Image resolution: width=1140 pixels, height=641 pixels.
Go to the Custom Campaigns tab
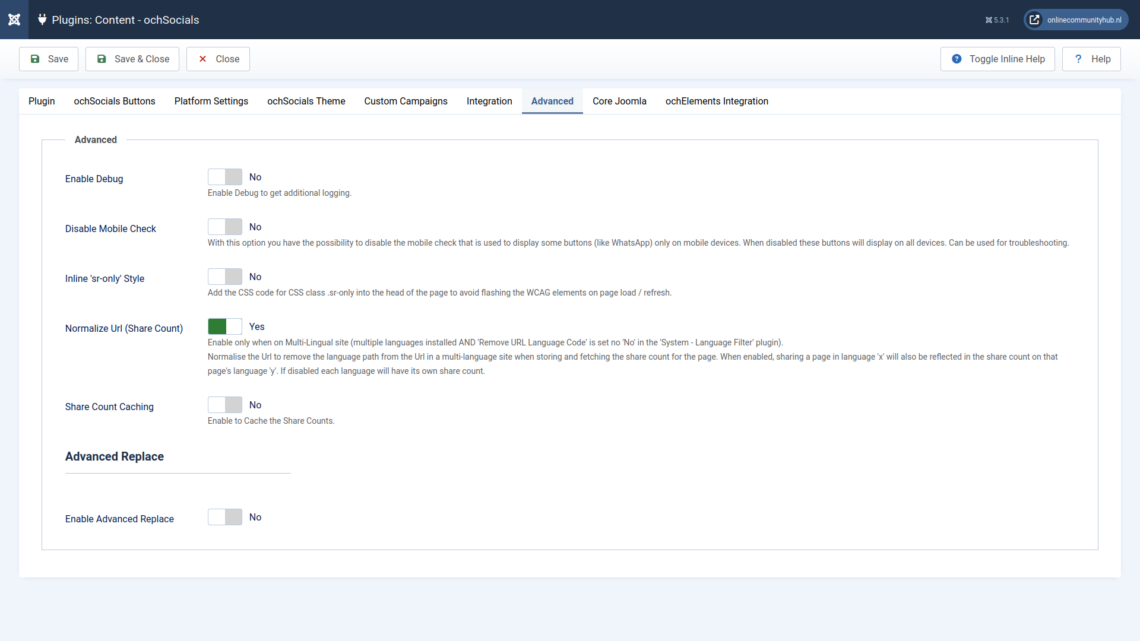[406, 101]
